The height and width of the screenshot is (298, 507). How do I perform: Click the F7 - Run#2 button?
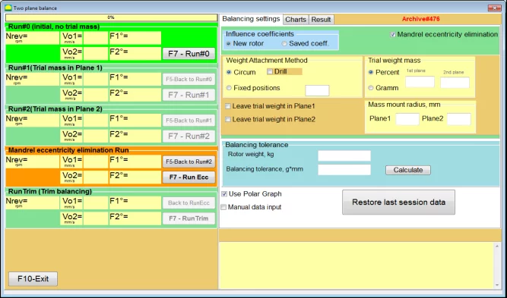click(x=189, y=136)
